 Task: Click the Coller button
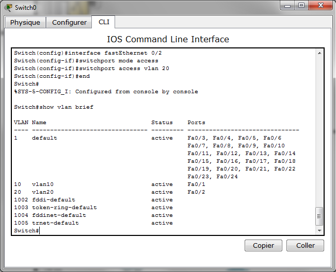pos(305,245)
